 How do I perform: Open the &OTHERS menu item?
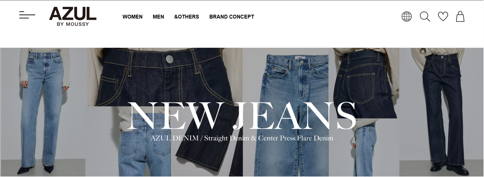187,17
